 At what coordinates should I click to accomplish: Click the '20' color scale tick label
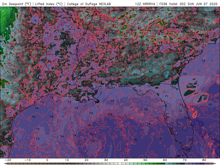pos(86,160)
